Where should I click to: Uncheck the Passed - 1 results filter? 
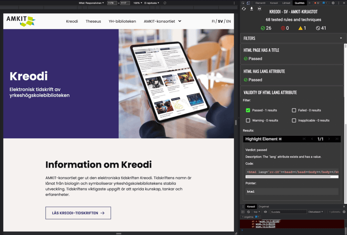(x=248, y=110)
